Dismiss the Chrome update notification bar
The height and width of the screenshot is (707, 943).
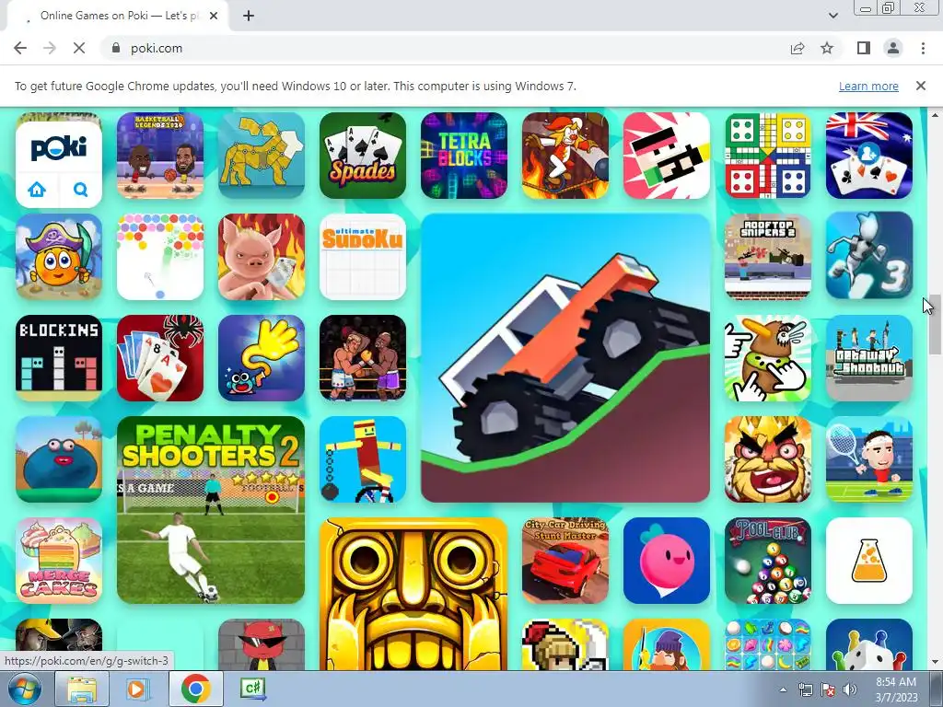click(x=920, y=86)
